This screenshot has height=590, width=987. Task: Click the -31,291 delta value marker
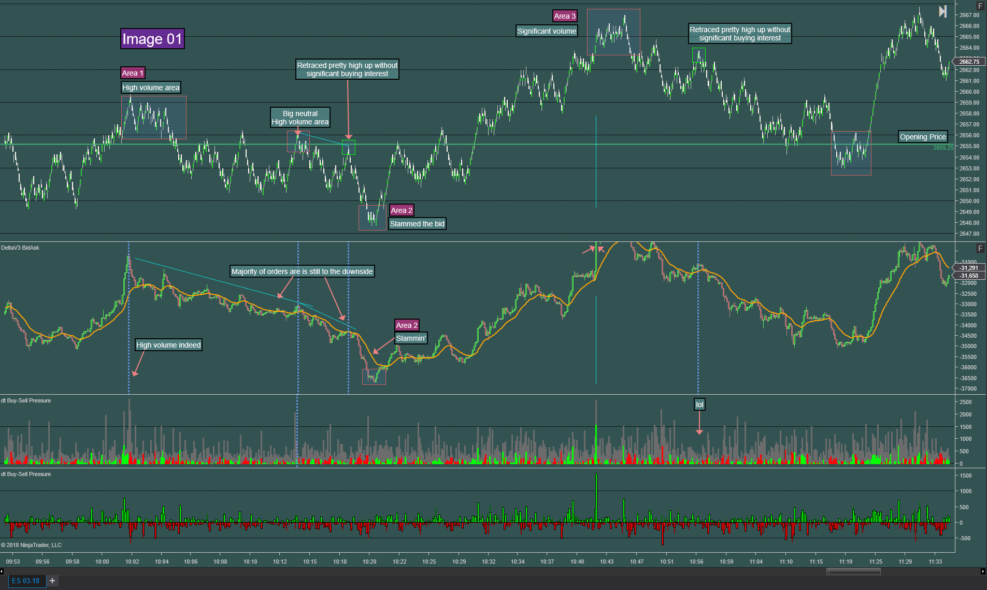(968, 268)
